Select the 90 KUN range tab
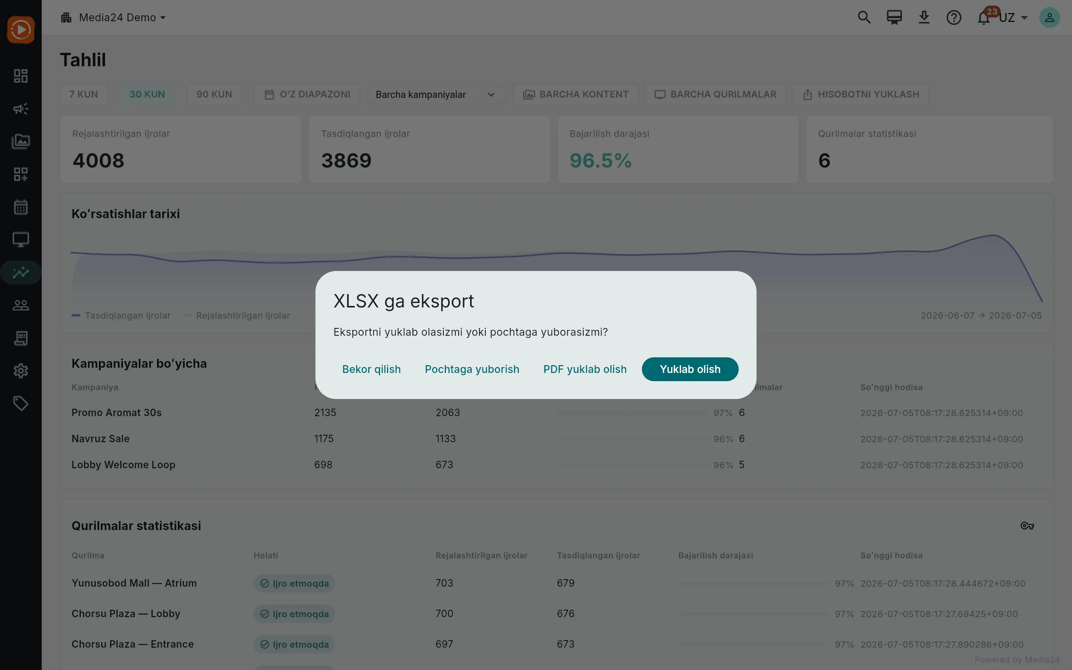The height and width of the screenshot is (670, 1072). point(214,95)
